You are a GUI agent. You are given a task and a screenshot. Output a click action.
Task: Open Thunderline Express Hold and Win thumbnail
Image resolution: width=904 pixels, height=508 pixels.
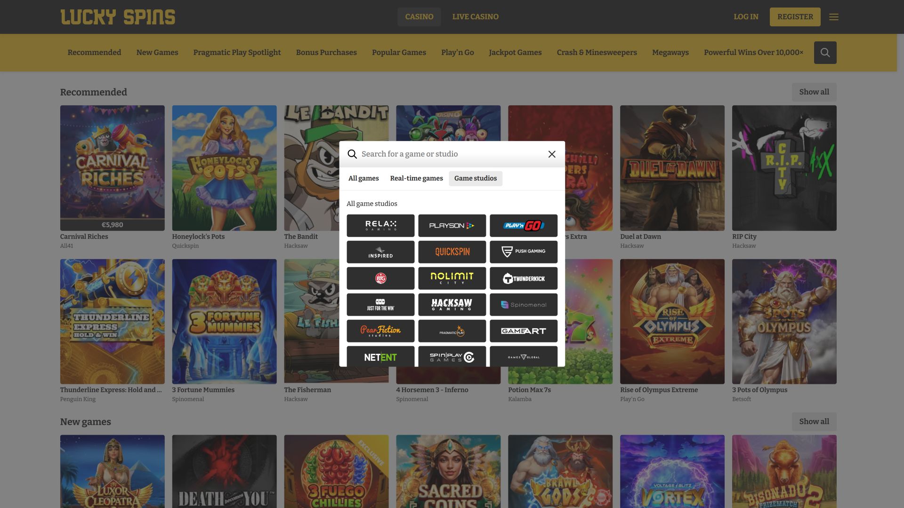point(112,321)
